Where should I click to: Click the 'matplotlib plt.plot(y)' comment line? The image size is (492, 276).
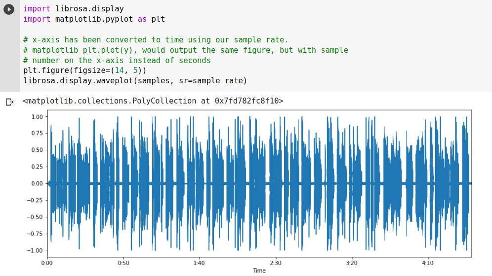click(x=185, y=50)
